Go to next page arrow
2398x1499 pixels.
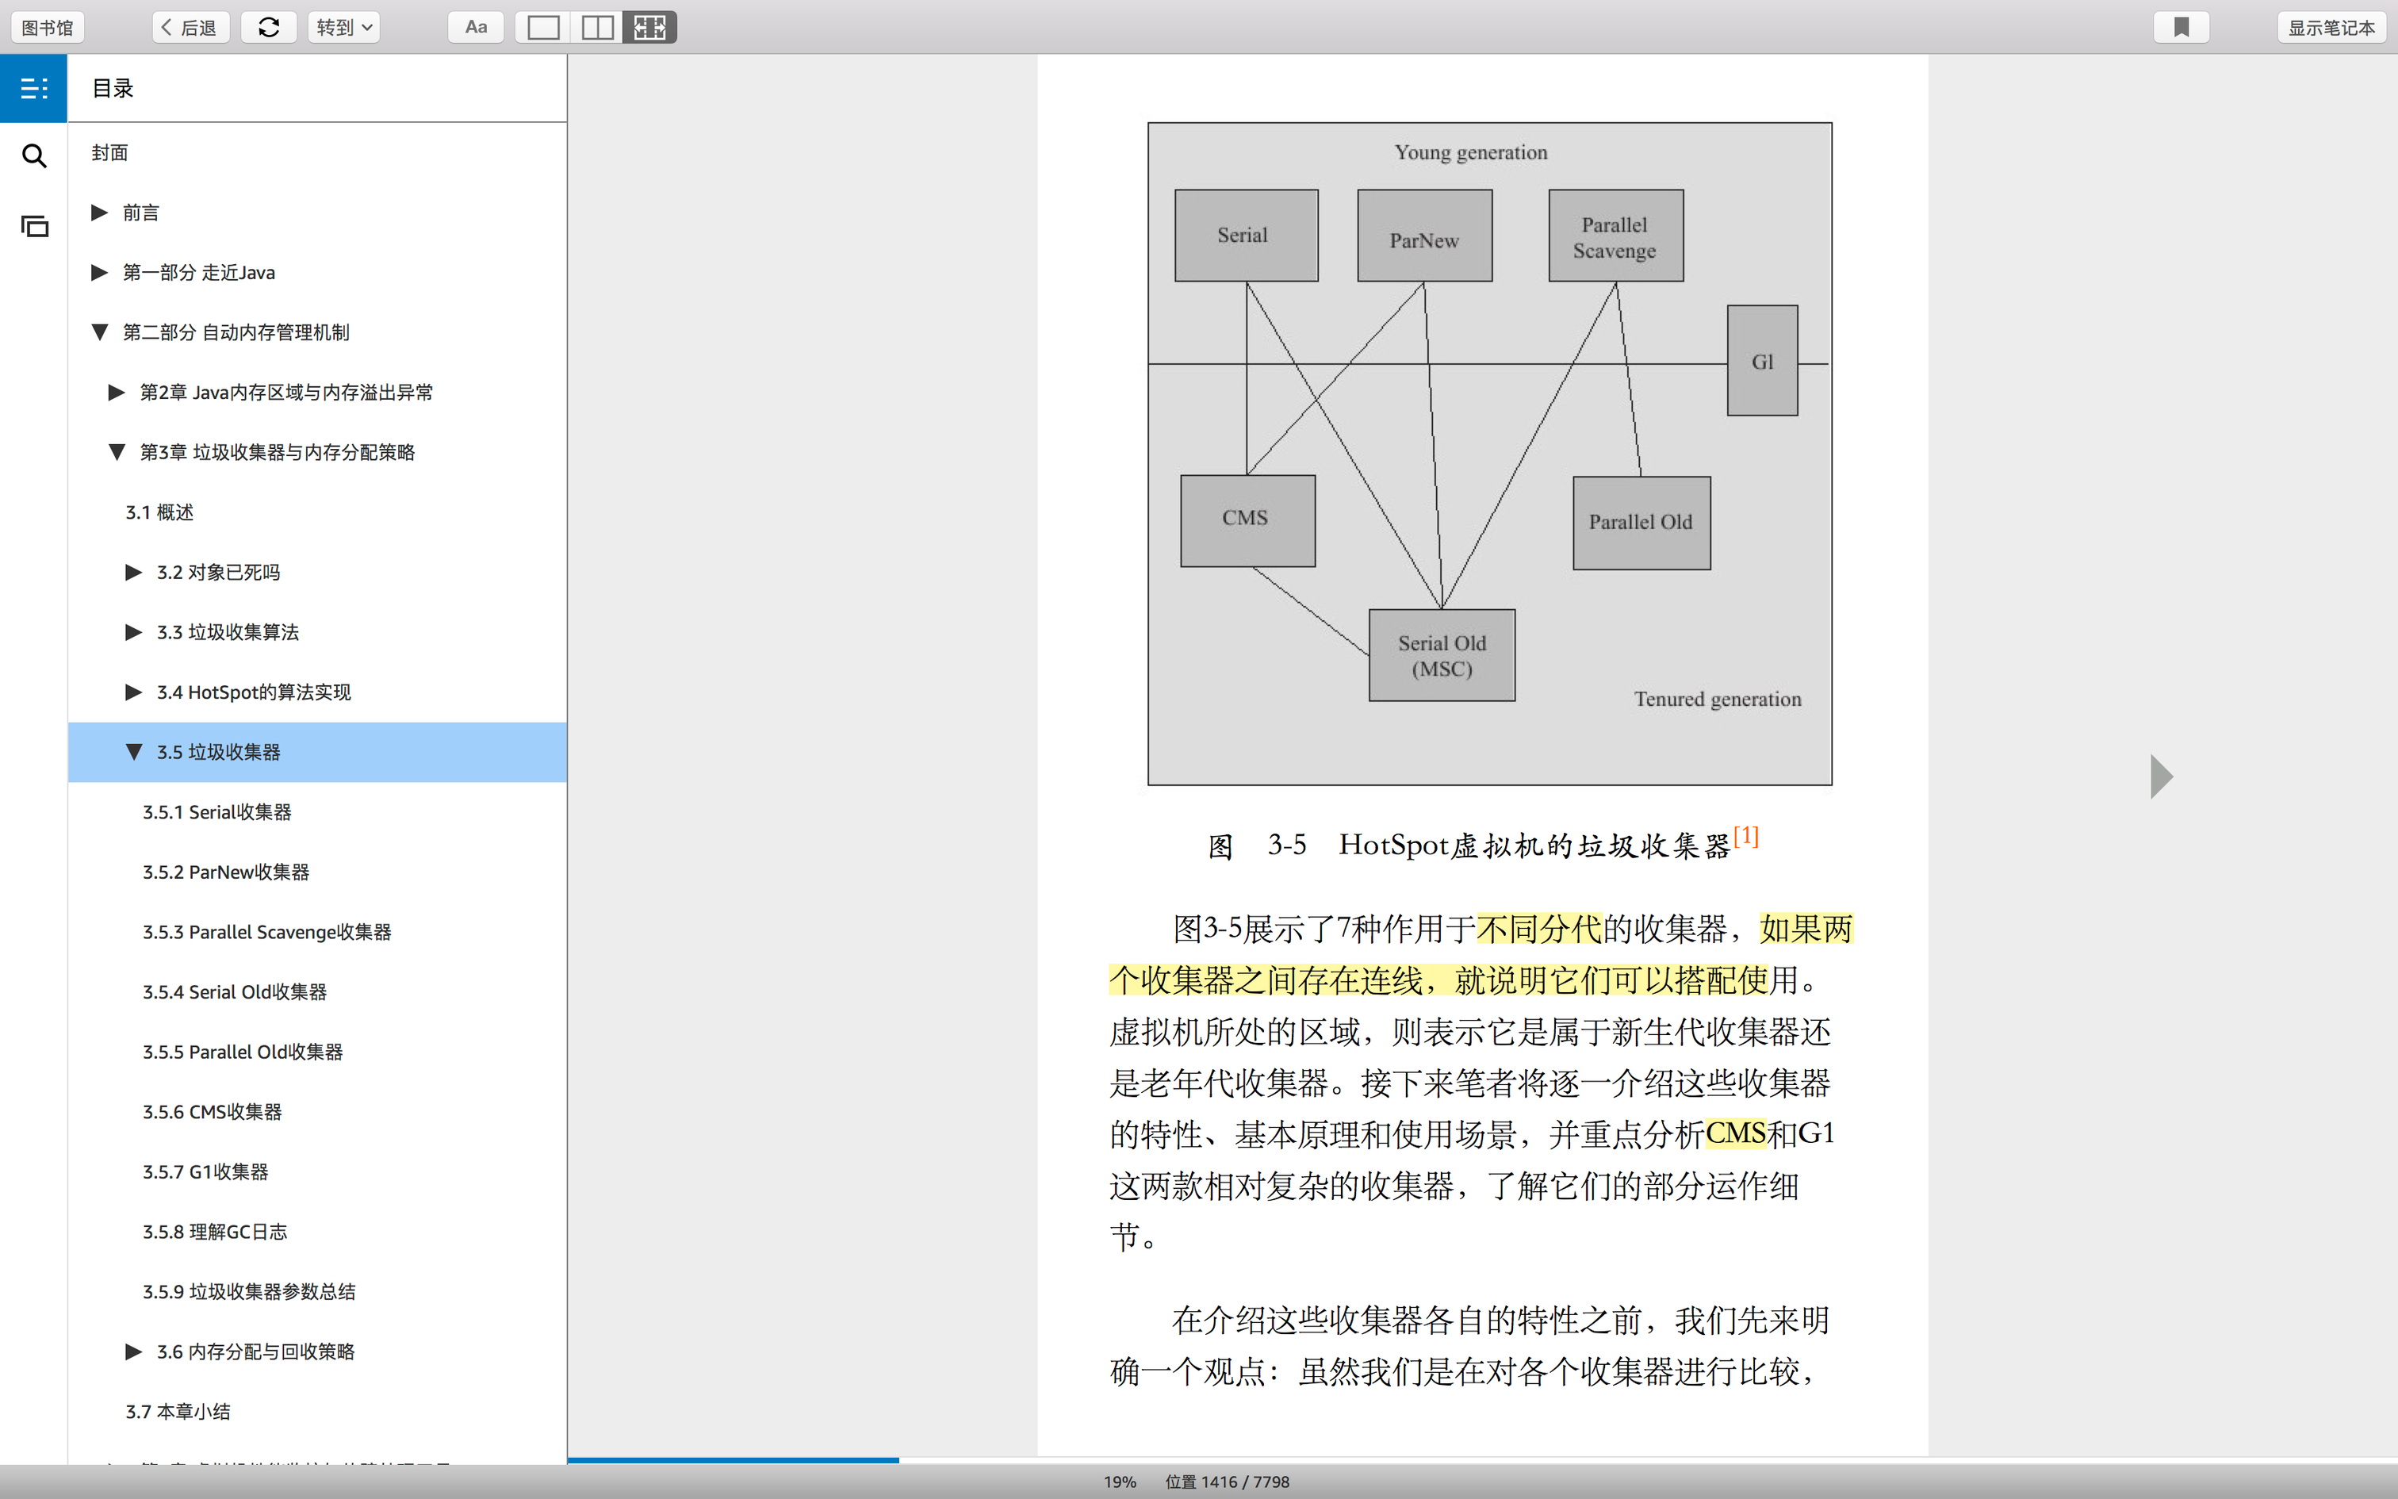(2161, 776)
